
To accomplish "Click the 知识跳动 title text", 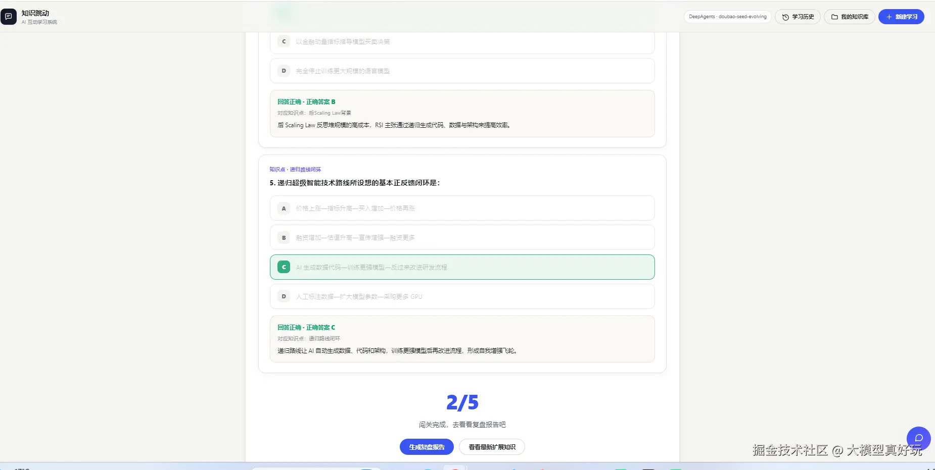I will click(35, 13).
